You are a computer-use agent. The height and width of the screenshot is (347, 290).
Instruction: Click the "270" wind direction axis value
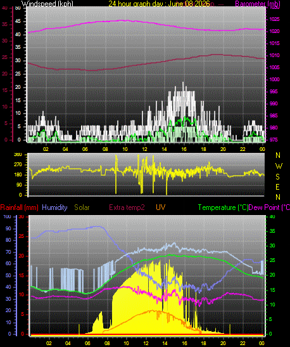pyautogui.click(x=18, y=164)
